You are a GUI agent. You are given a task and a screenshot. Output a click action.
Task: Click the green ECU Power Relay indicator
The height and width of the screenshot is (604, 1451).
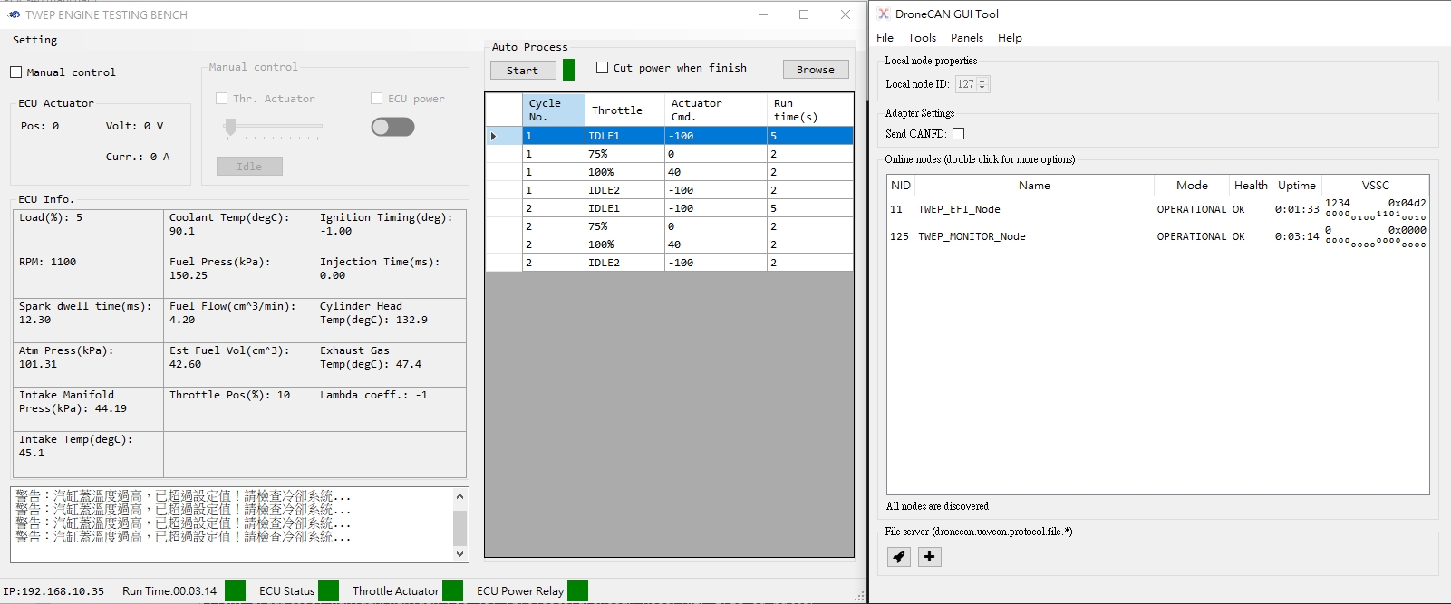[577, 590]
